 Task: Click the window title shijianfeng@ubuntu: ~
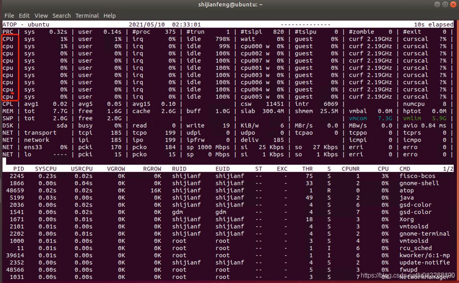coord(230,4)
